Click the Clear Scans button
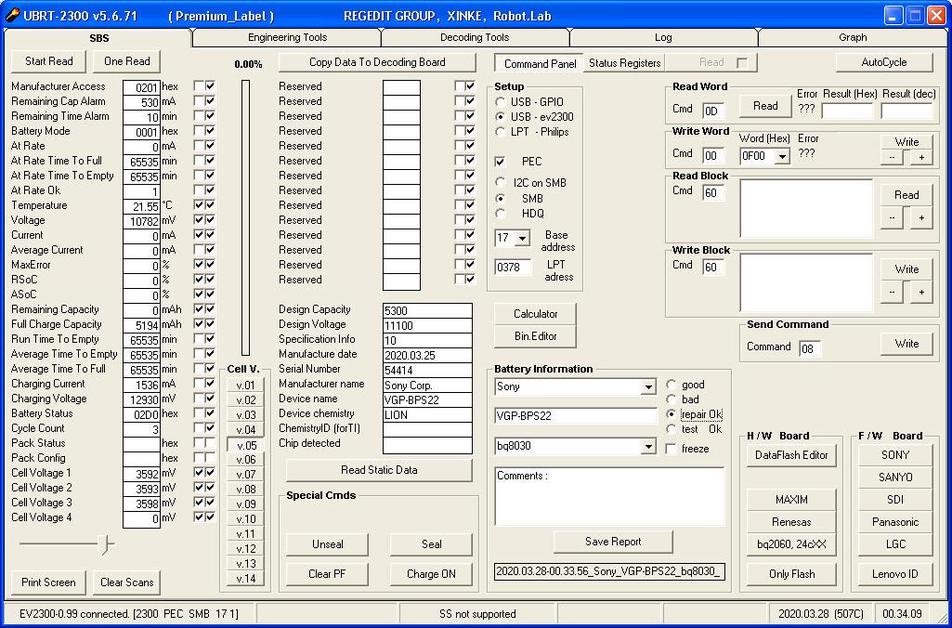Image resolution: width=952 pixels, height=628 pixels. pyautogui.click(x=126, y=582)
